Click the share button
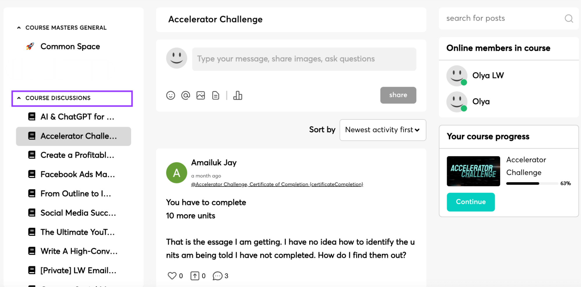The image size is (581, 287). tap(398, 95)
